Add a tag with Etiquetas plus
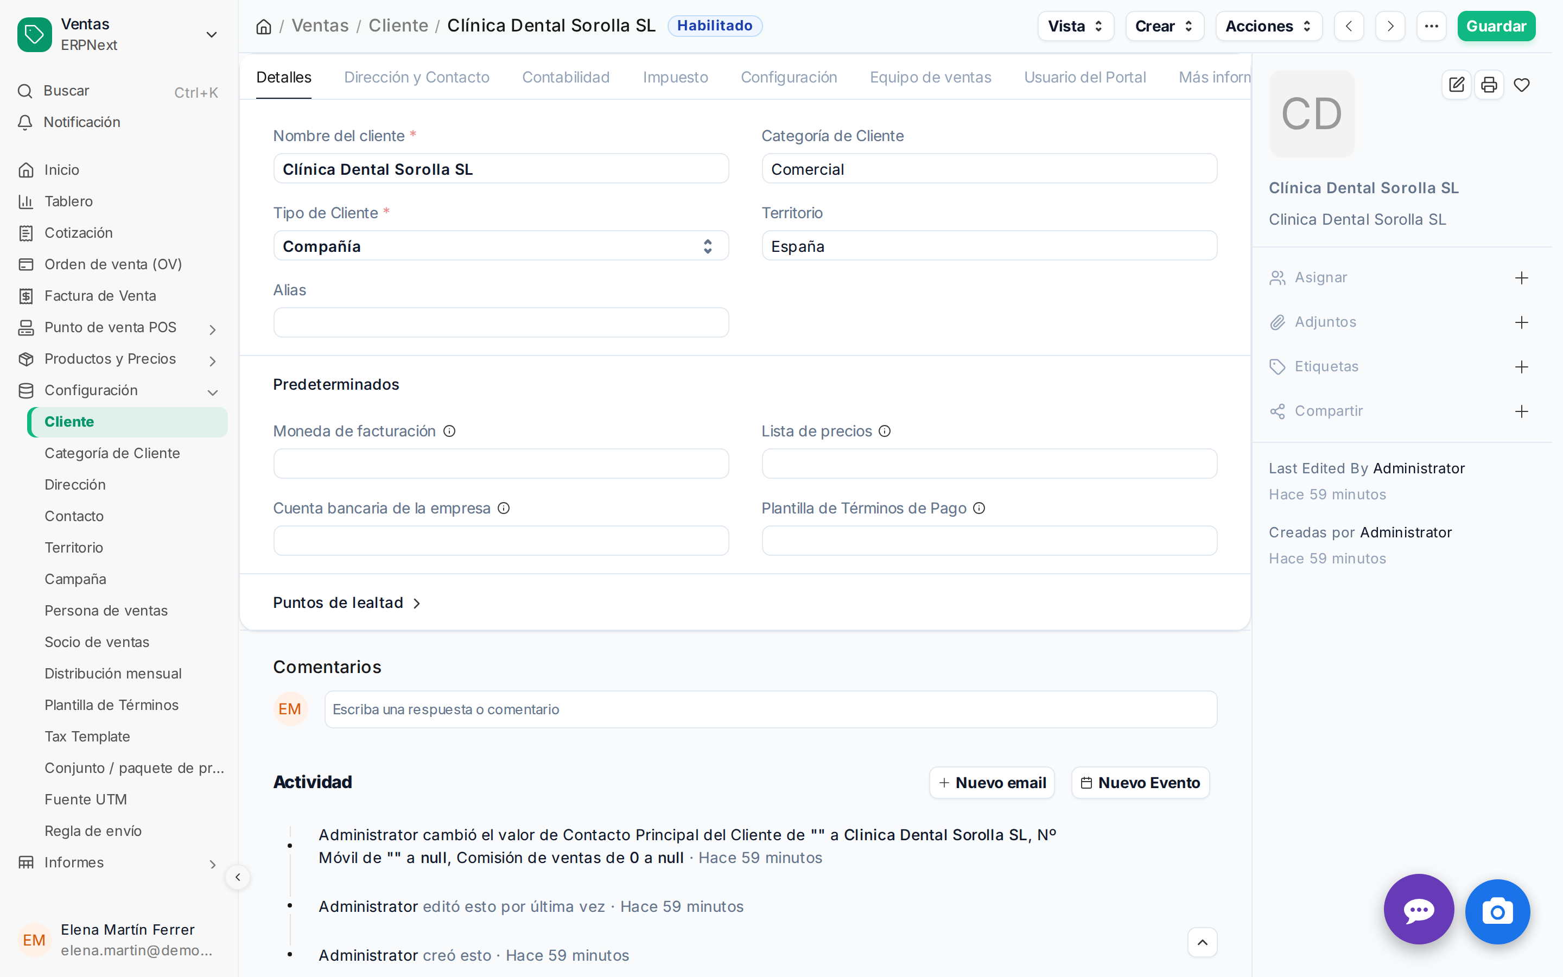Screen dimensions: 1563x977 [x=1522, y=367]
